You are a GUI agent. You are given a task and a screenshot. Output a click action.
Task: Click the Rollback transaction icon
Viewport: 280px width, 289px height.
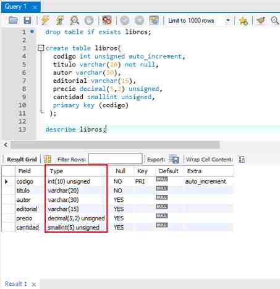tap(139, 20)
